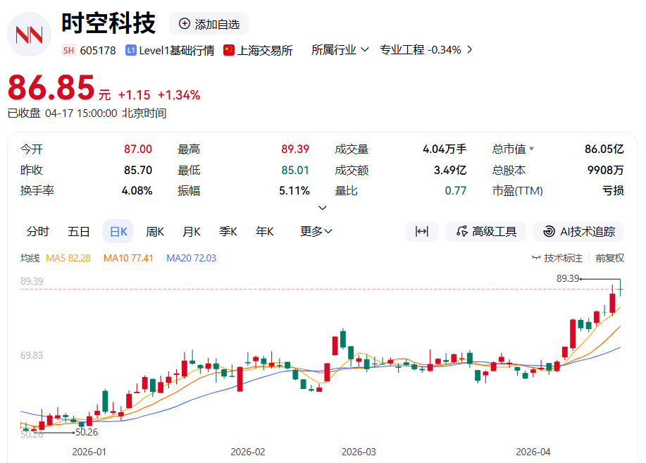Toggle the 技术标注 visibility option

coord(557,258)
